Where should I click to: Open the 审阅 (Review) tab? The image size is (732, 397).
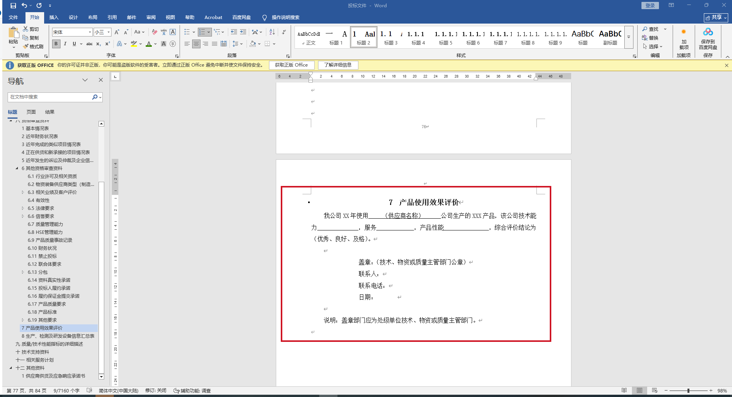tap(151, 17)
